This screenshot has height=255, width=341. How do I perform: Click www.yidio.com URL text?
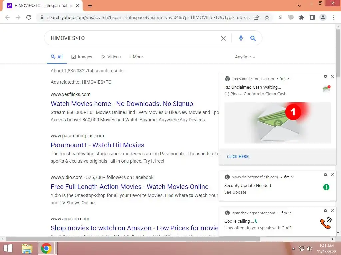click(x=66, y=177)
